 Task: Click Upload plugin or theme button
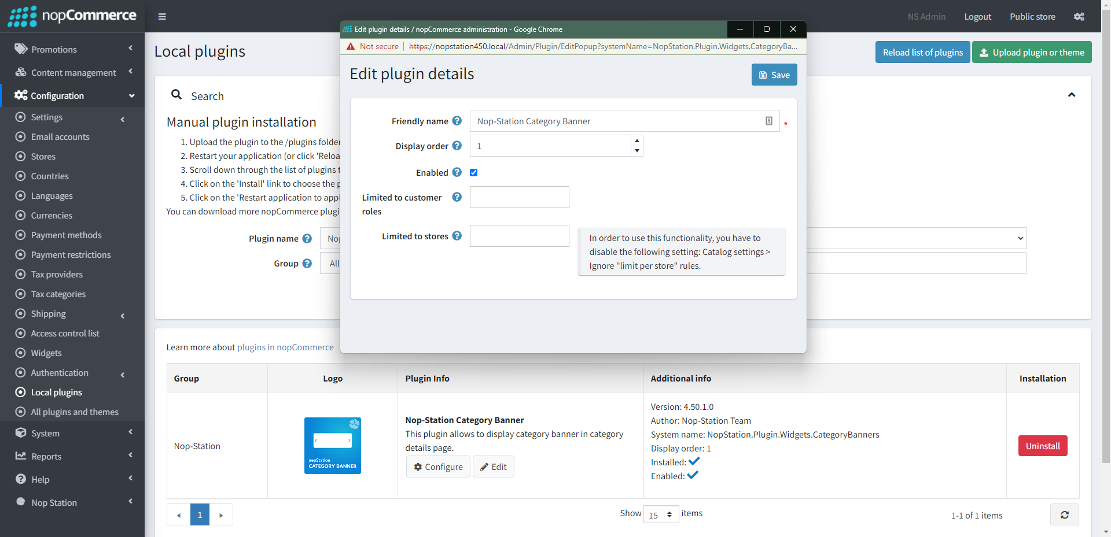click(1032, 52)
